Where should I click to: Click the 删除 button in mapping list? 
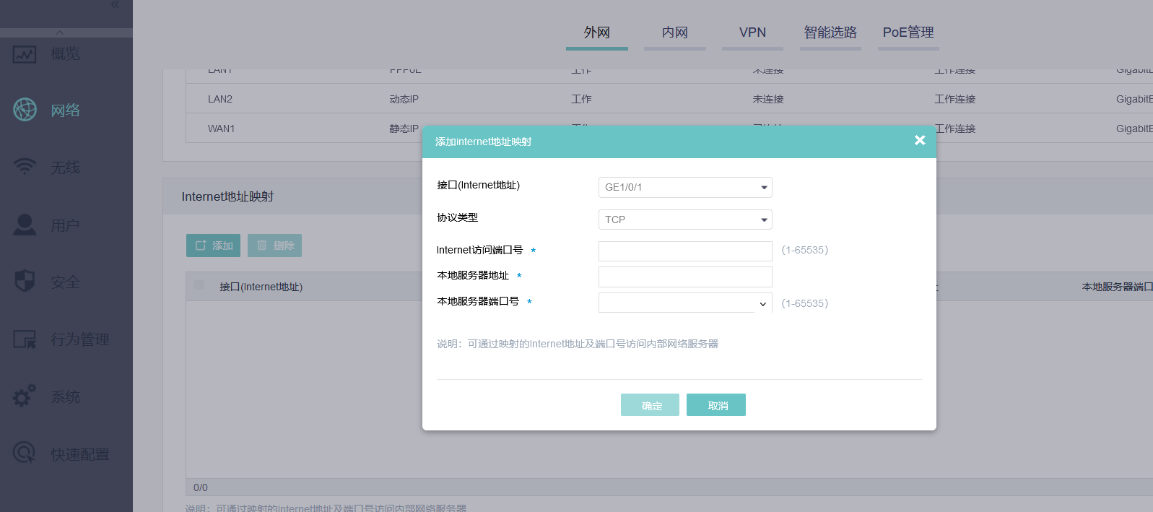pos(274,246)
